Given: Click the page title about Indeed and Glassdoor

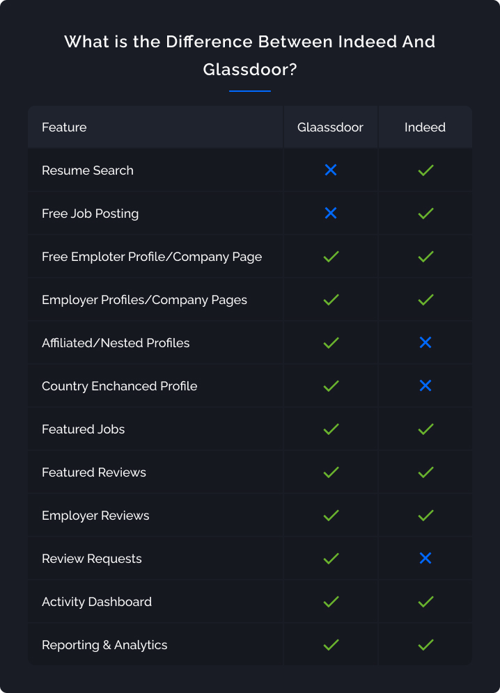Looking at the screenshot, I should pos(249,56).
